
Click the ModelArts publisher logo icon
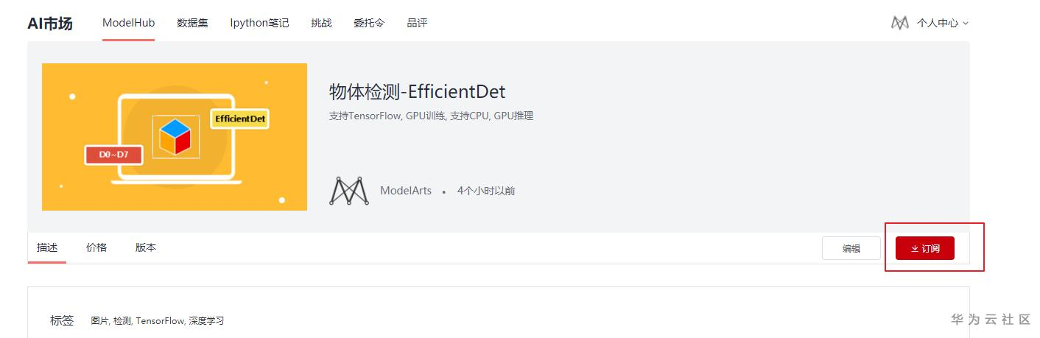coord(348,191)
